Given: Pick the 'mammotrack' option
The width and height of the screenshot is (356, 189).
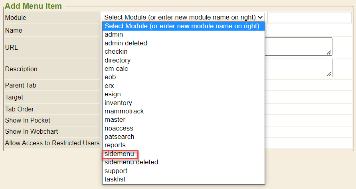Looking at the screenshot, I should 124,111.
